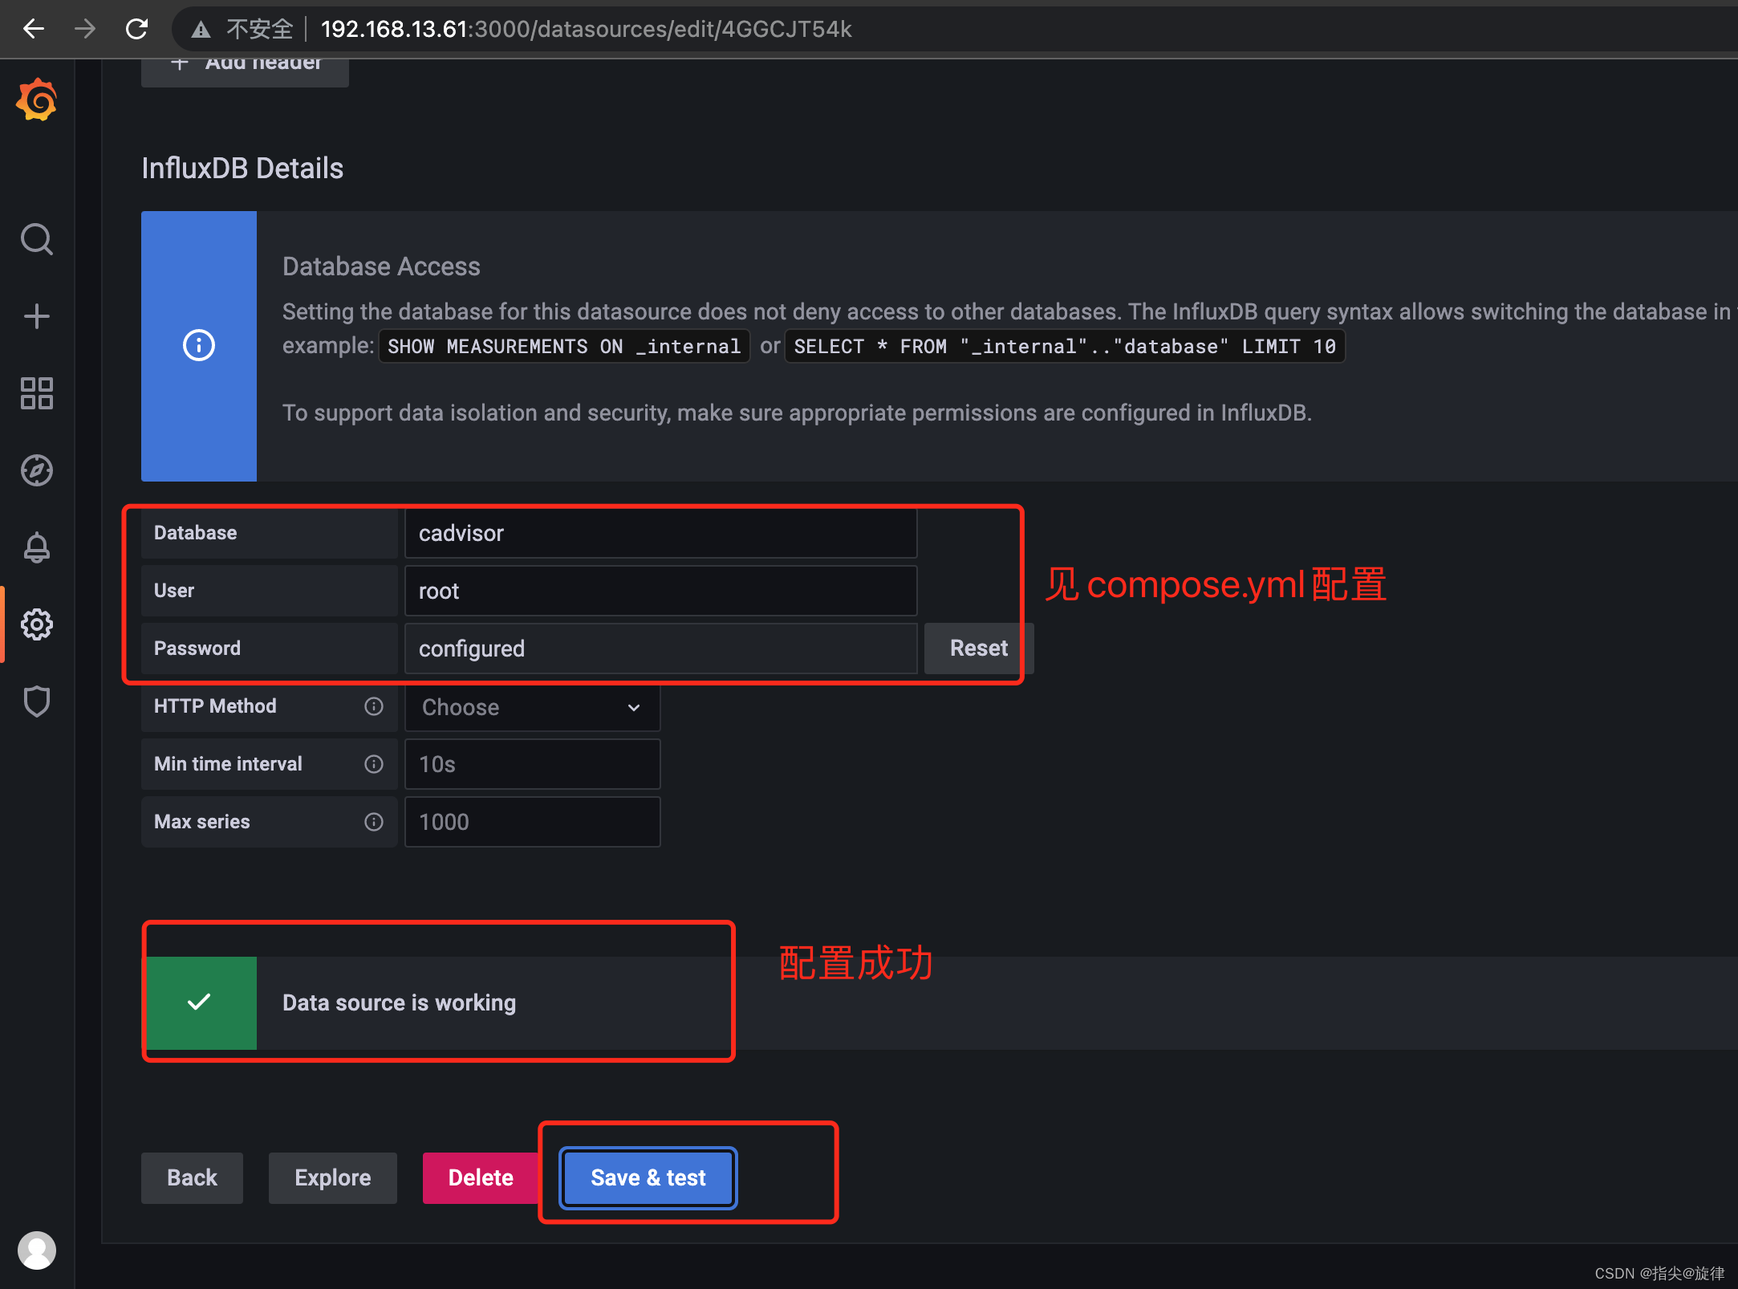This screenshot has height=1289, width=1738.
Task: Open the Create (plus) sidebar icon
Action: [36, 315]
